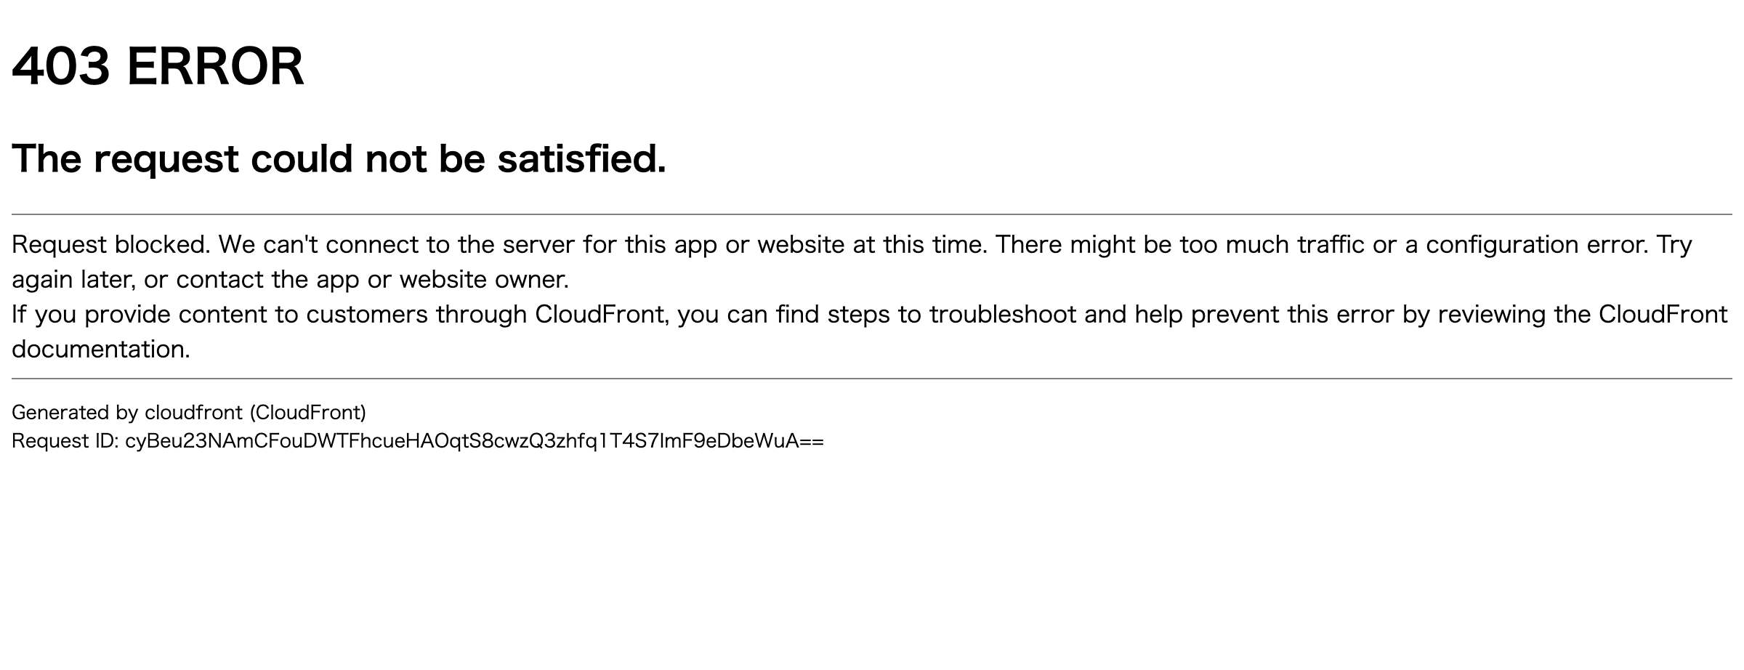The image size is (1744, 670).
Task: Click the upper horizontal divider line
Action: (x=872, y=214)
